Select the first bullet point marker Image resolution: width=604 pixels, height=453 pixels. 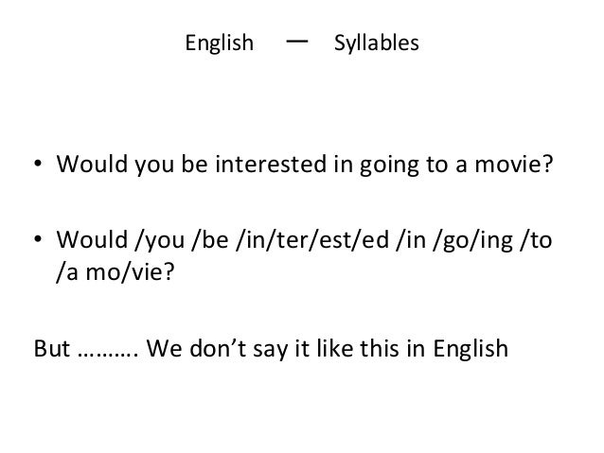[38, 164]
